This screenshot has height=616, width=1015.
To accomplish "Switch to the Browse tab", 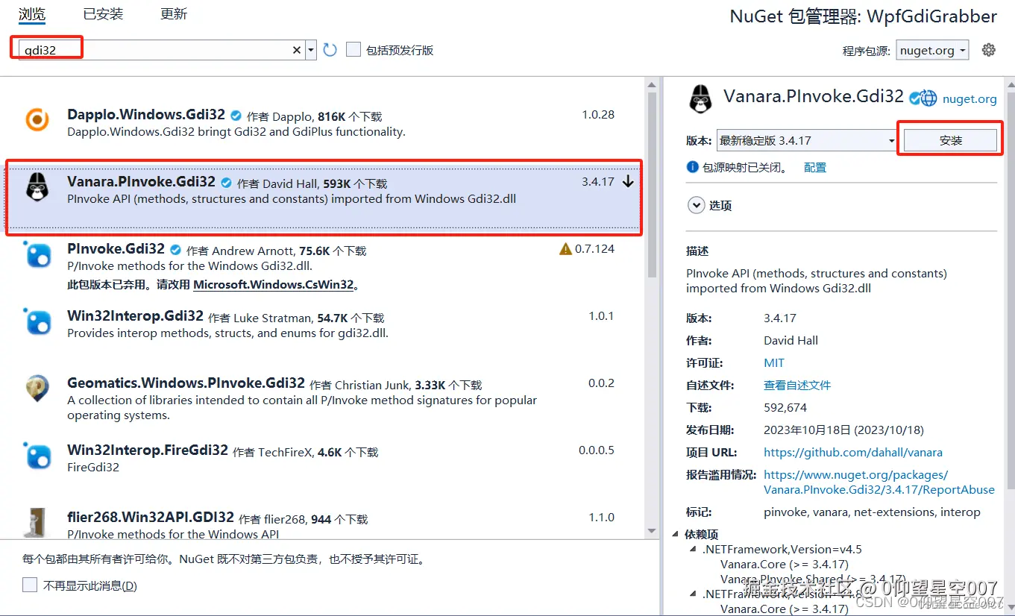I will point(32,14).
